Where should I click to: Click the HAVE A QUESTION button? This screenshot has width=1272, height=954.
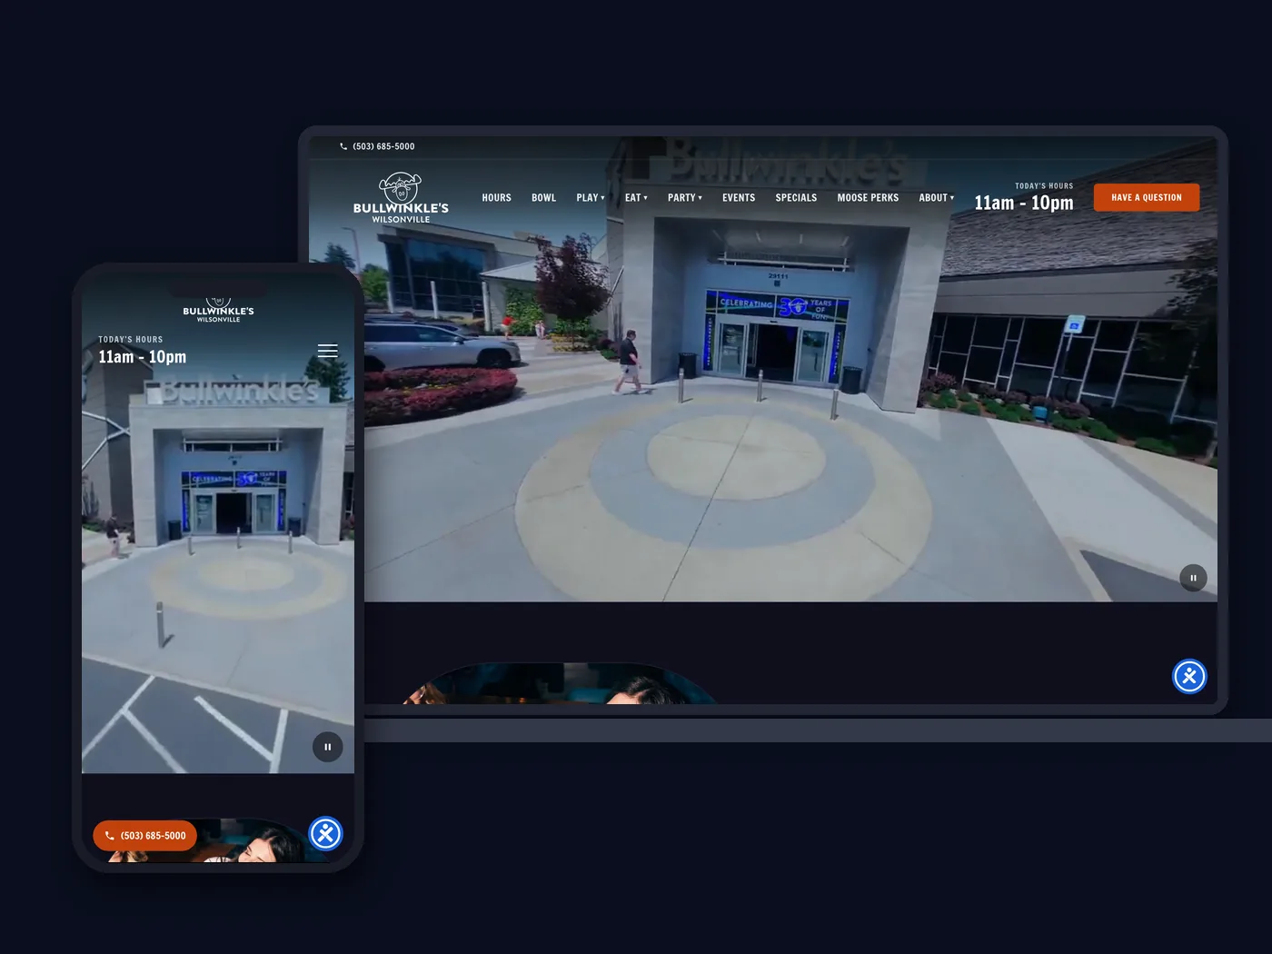(x=1147, y=197)
